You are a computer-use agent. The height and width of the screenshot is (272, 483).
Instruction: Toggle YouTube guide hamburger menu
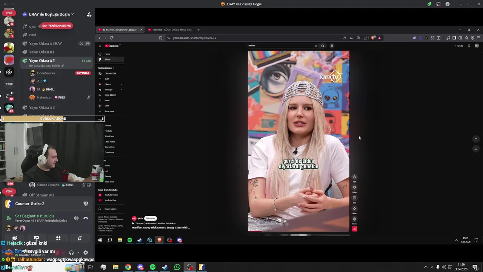(x=100, y=46)
